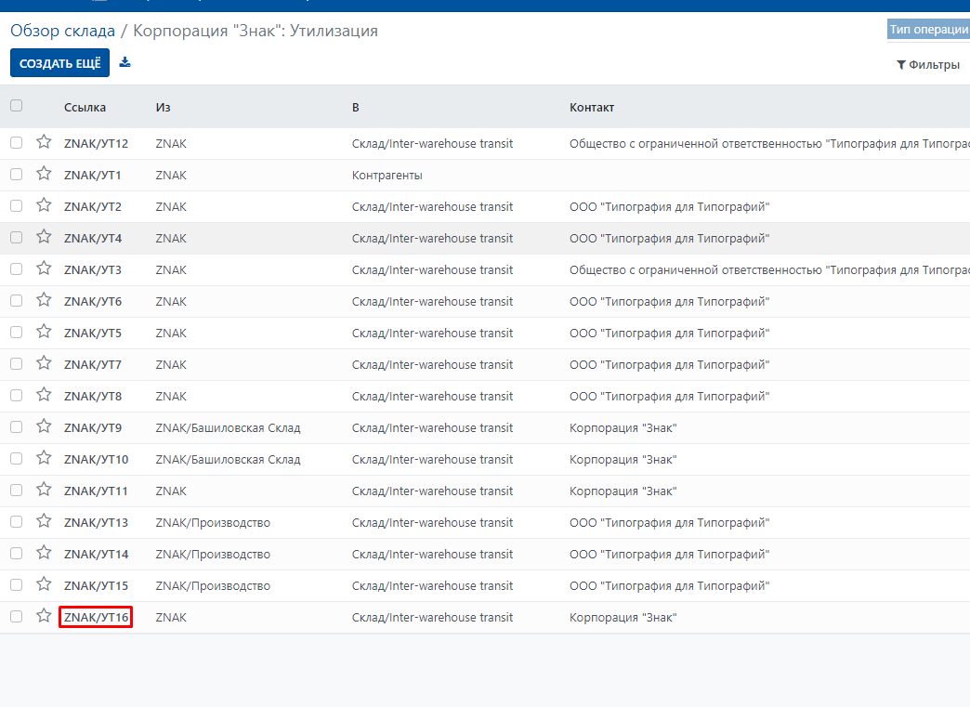Image resolution: width=970 pixels, height=707 pixels.
Task: Star the ZNAK/УТ4 record
Action: pyautogui.click(x=44, y=237)
